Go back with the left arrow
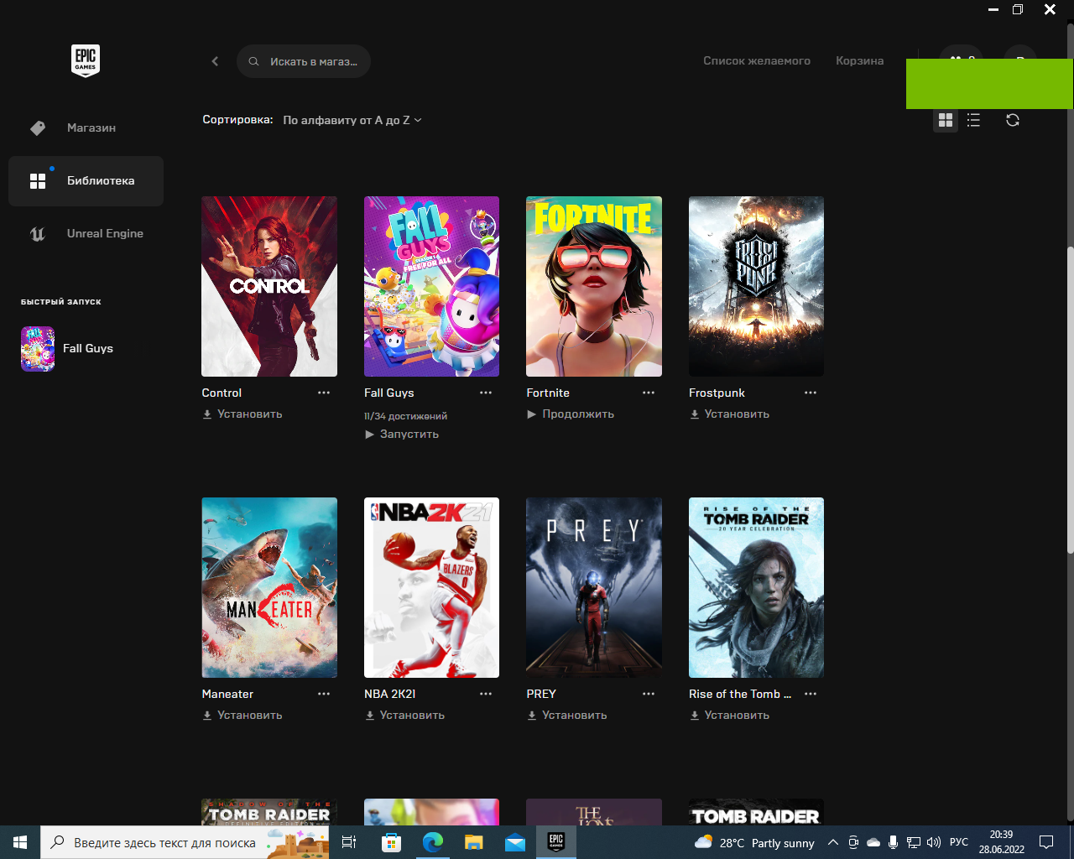 (215, 61)
